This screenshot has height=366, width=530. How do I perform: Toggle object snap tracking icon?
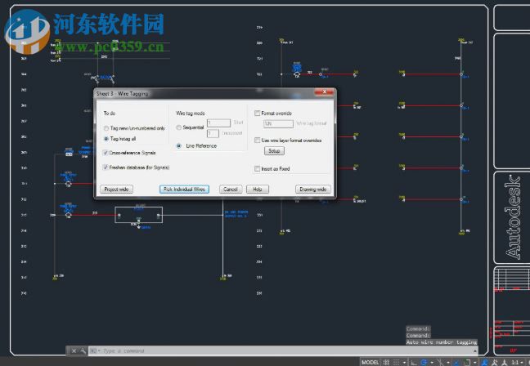[x=456, y=362]
